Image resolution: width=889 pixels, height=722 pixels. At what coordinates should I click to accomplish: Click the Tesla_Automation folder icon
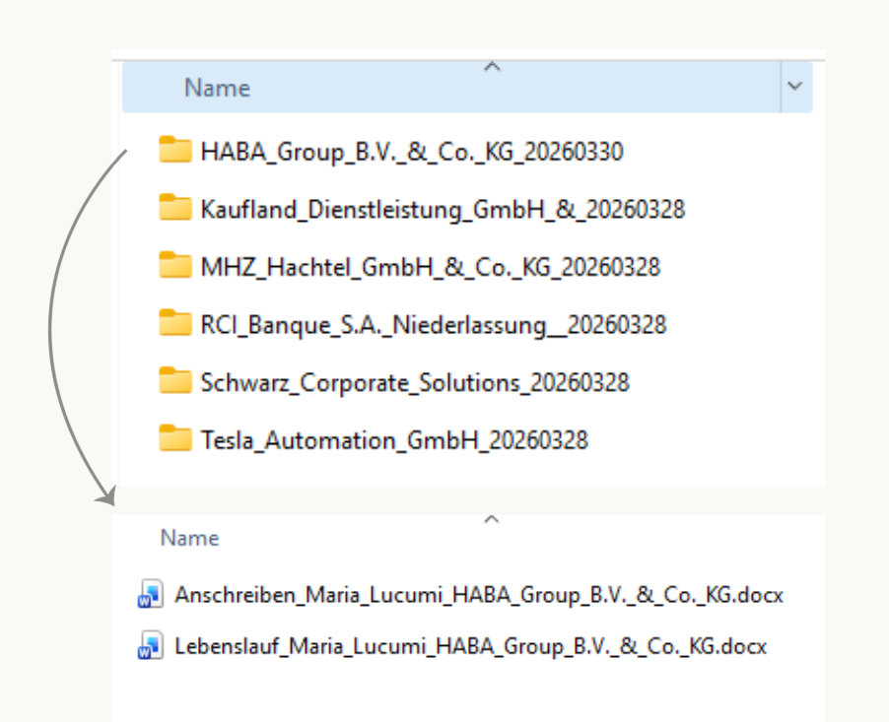point(175,439)
